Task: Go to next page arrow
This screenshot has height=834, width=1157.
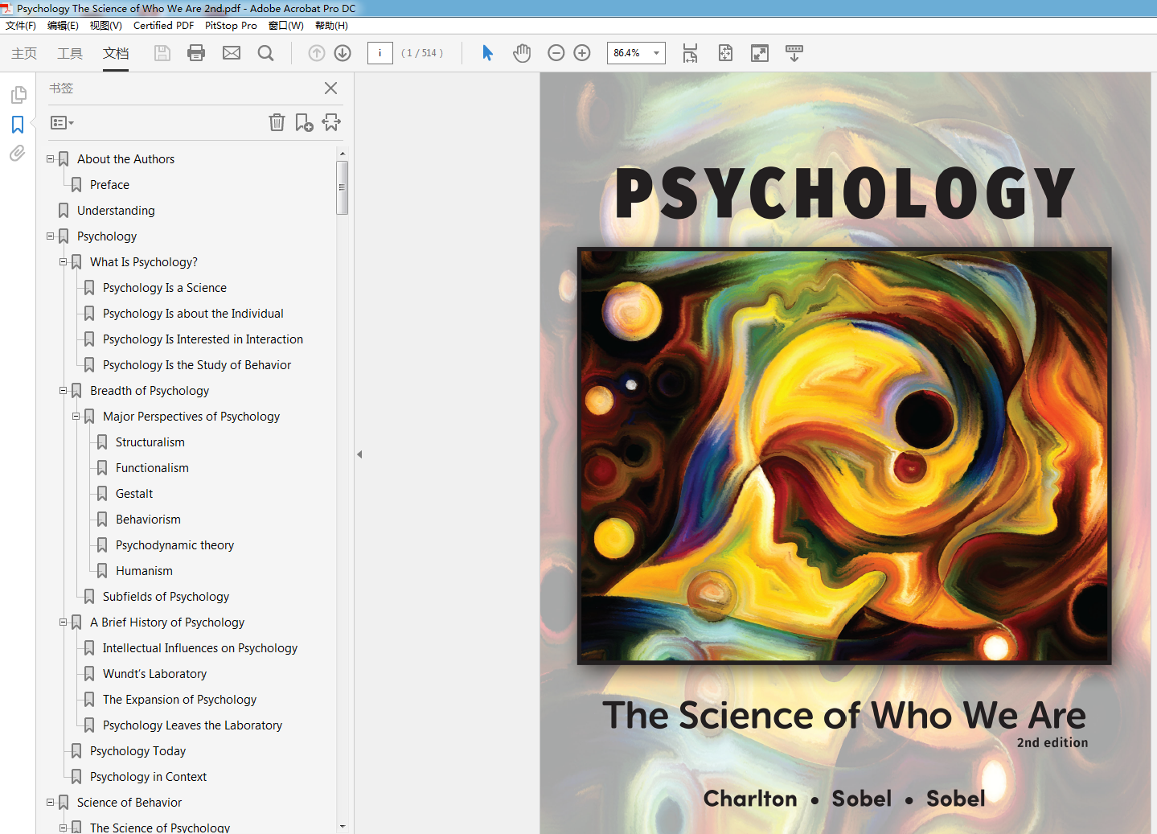Action: click(x=343, y=53)
